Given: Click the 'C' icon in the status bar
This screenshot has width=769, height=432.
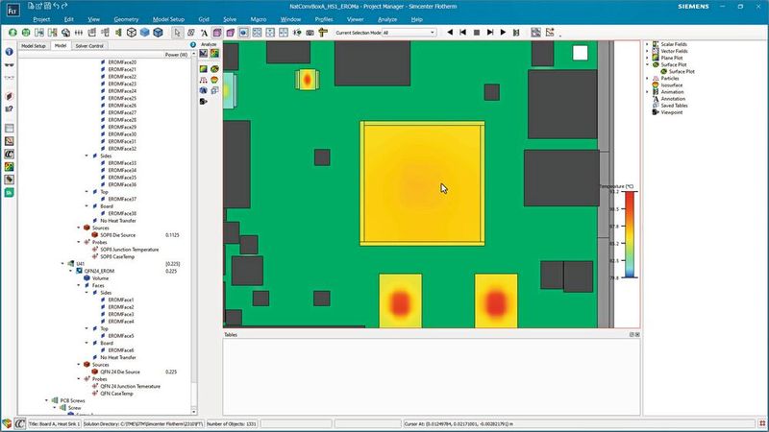Looking at the screenshot, I should click(19, 423).
